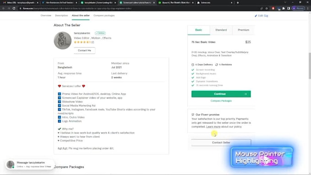Click the '2 weeks' last delivery value
The image size is (311, 175).
(x=117, y=78)
